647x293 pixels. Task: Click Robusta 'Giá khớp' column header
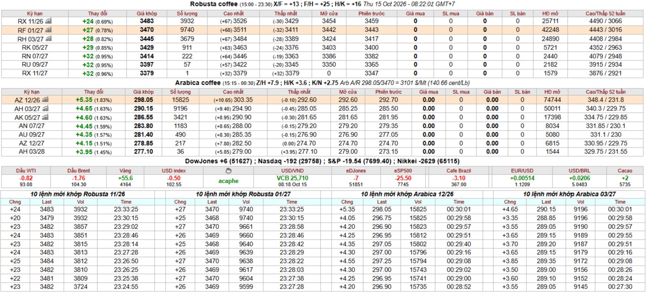click(147, 13)
